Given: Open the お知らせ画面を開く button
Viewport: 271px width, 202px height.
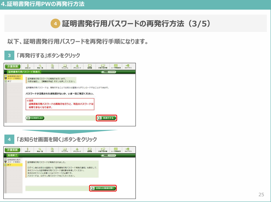Looking at the screenshot, I should point(103,189).
